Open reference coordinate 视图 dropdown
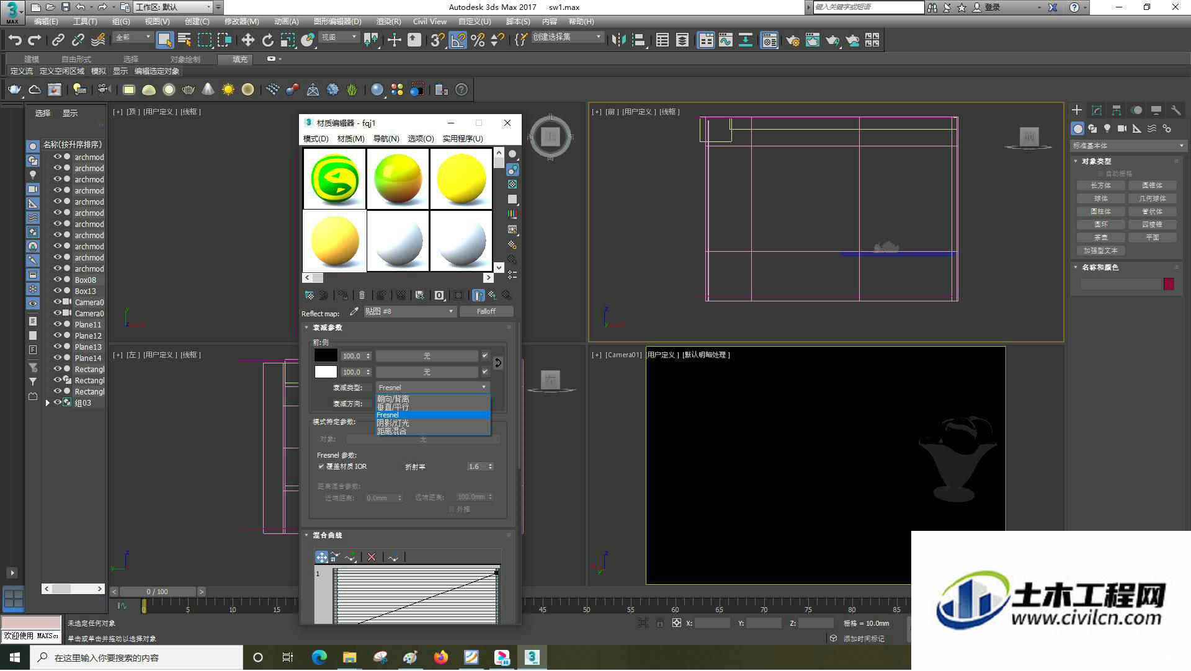The height and width of the screenshot is (671, 1191). pyautogui.click(x=339, y=37)
